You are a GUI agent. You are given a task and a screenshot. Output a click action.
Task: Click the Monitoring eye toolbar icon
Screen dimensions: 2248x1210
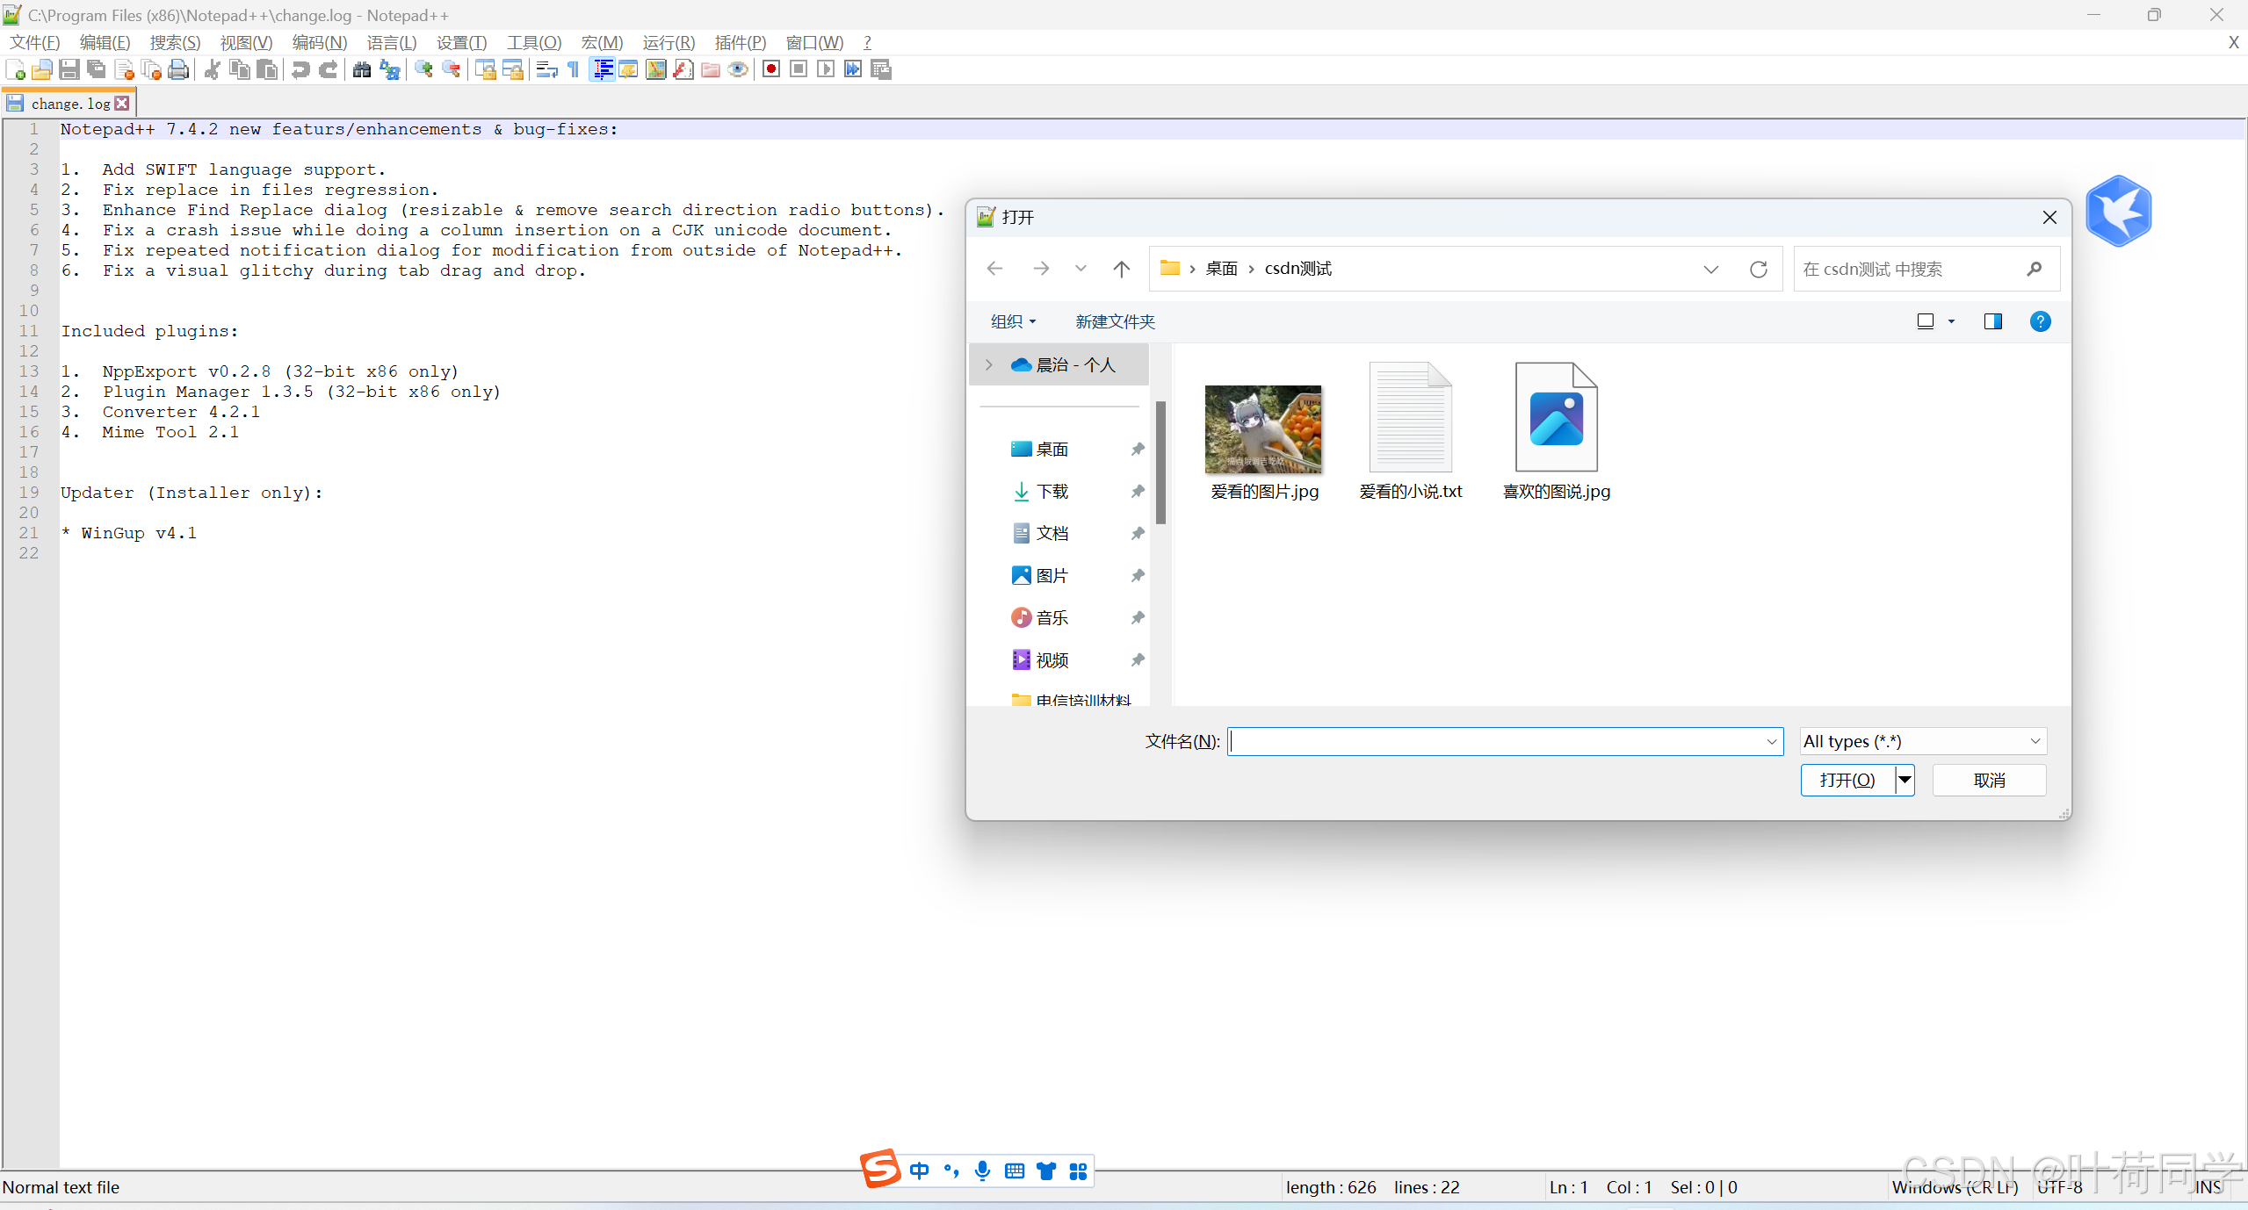pos(738,69)
